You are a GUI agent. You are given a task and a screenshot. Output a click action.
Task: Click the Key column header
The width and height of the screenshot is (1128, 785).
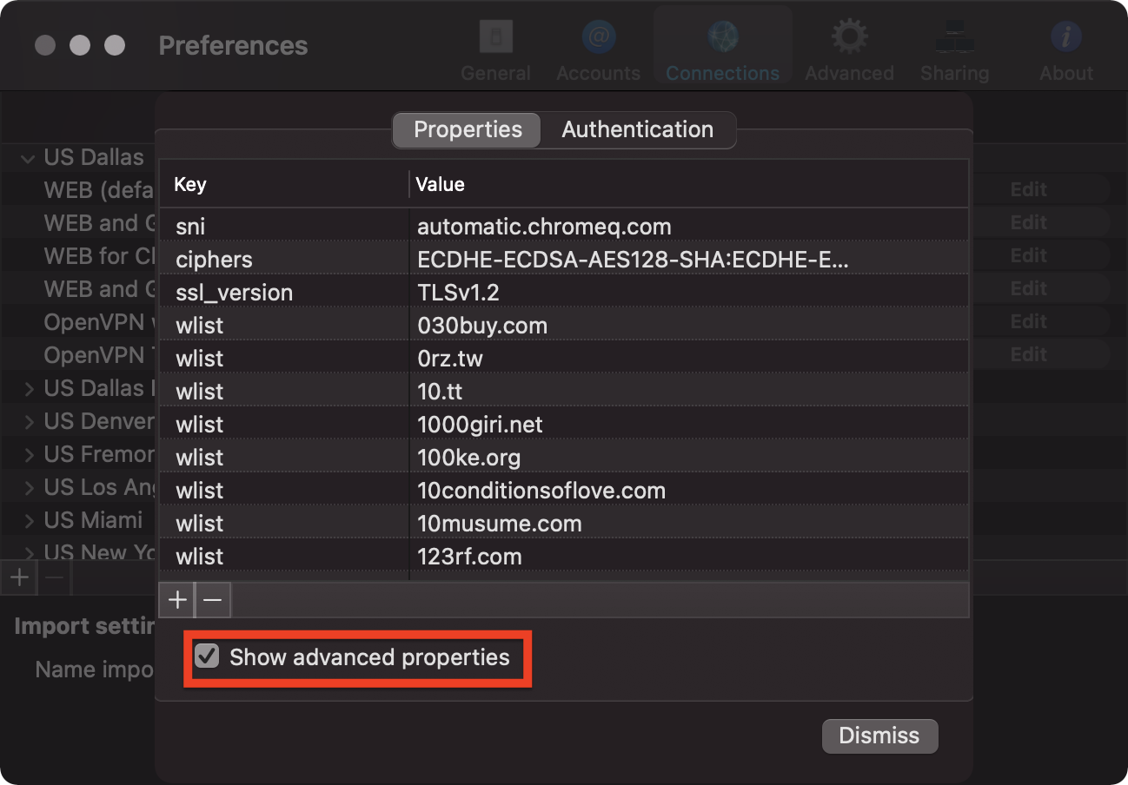click(282, 184)
